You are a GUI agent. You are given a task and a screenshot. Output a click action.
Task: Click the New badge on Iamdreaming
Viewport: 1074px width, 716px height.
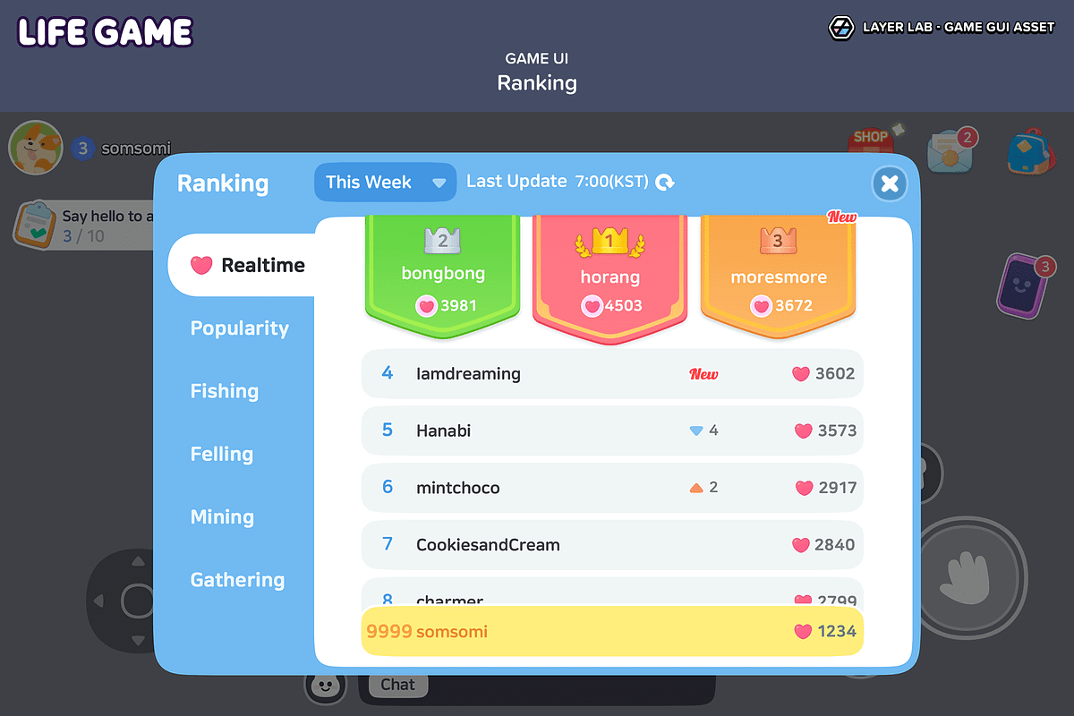point(703,374)
